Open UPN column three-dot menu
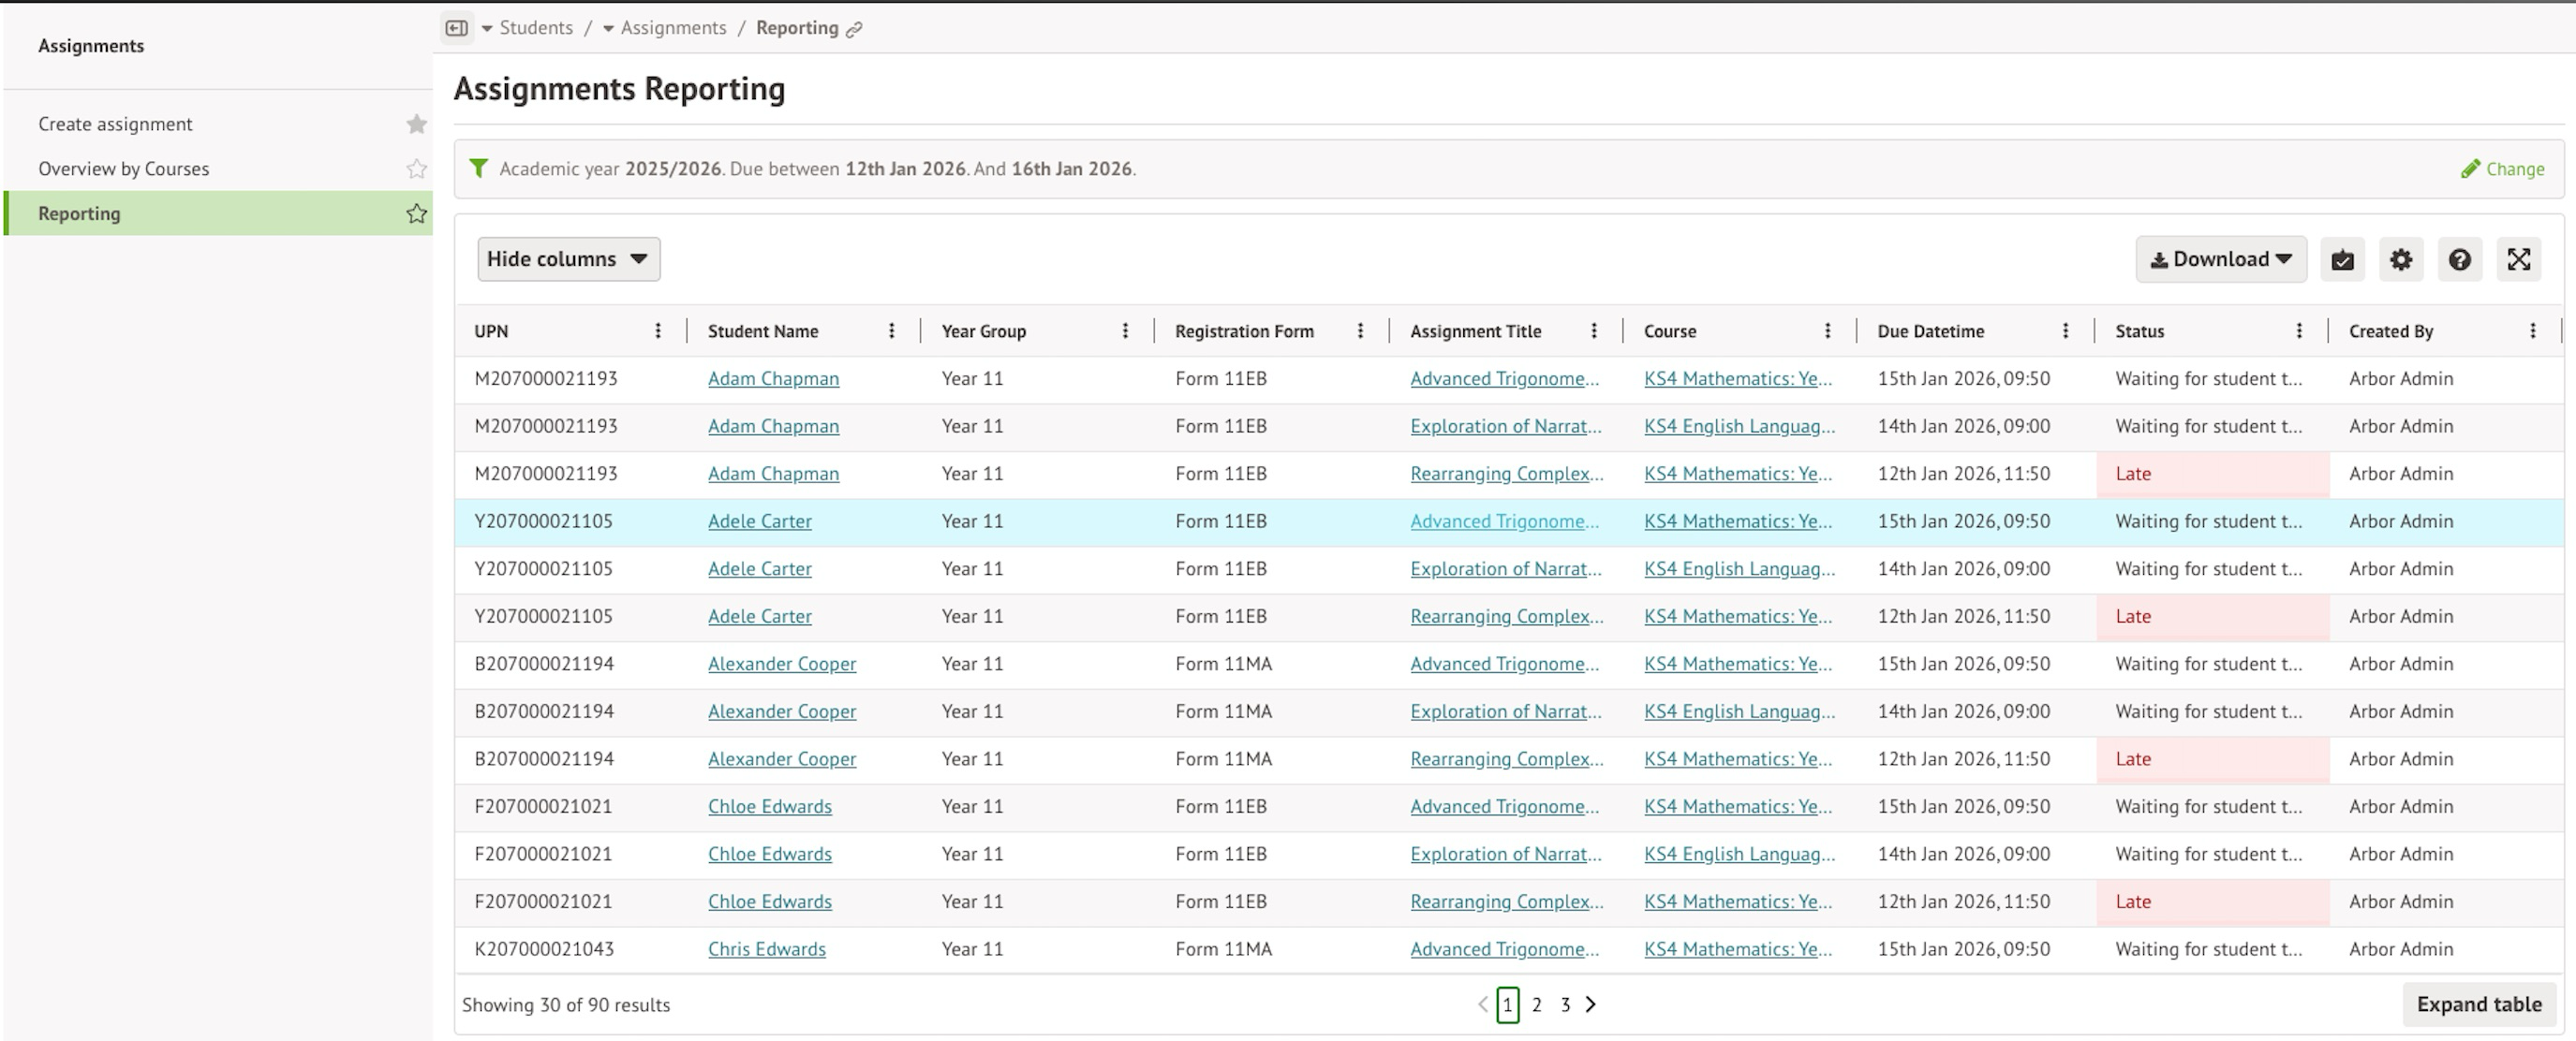 658,330
